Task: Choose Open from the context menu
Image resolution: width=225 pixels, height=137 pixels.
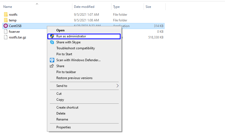Action: [60, 30]
